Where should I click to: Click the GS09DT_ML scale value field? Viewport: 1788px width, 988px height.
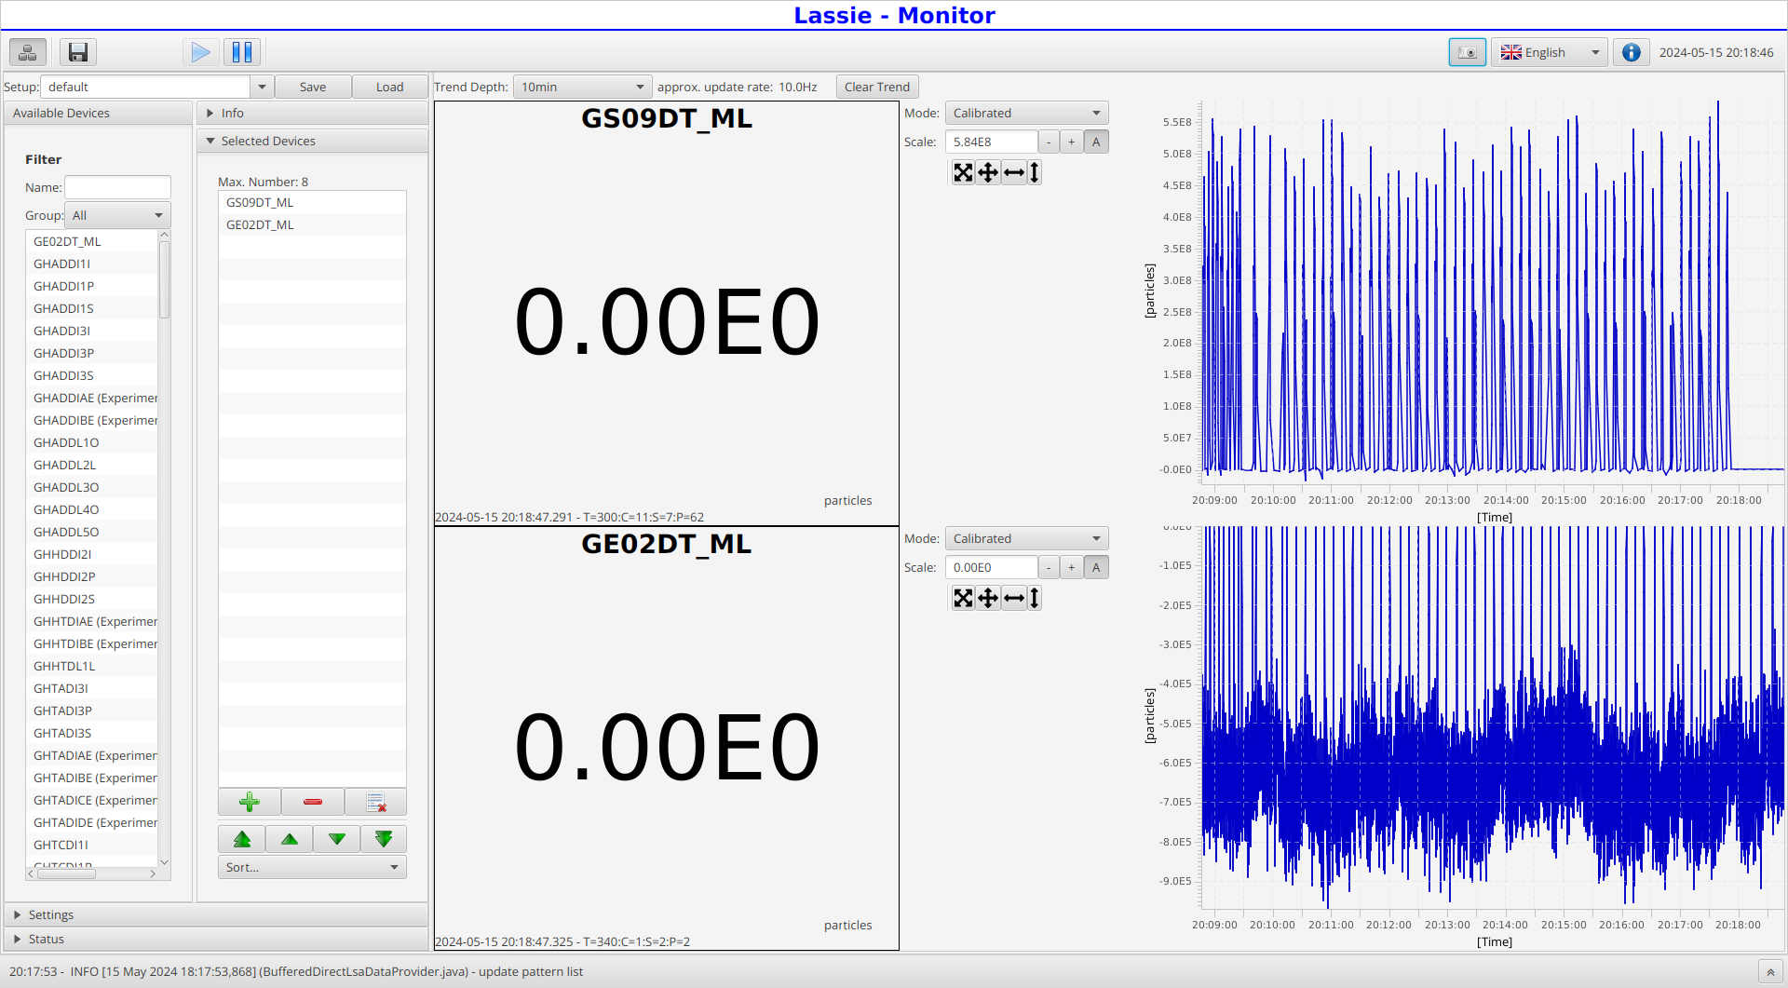point(991,142)
